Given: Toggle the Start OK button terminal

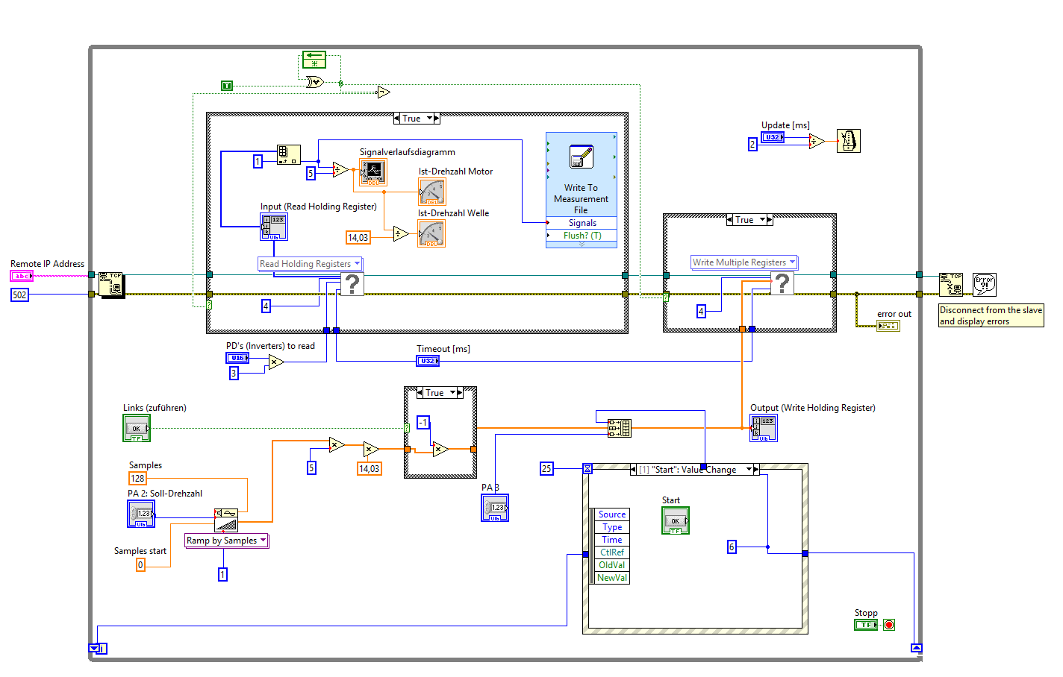Looking at the screenshot, I should pos(676,520).
